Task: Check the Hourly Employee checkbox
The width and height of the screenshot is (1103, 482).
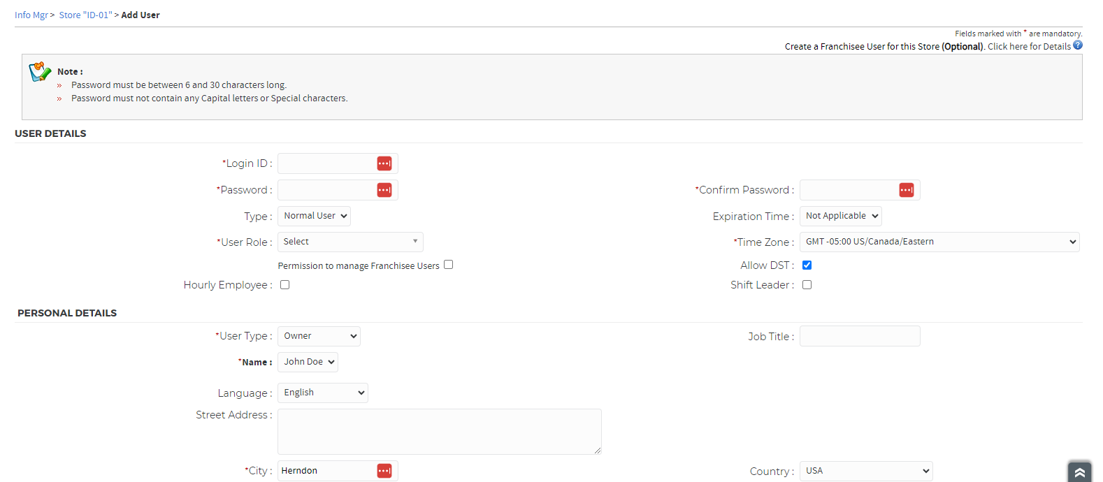Action: click(285, 285)
